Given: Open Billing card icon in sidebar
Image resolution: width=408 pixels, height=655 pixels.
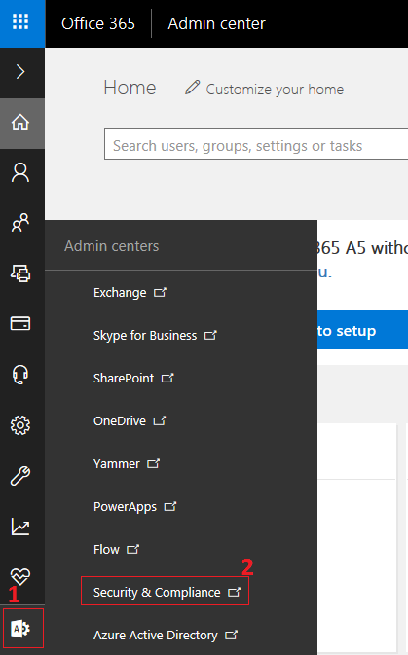Looking at the screenshot, I should [x=20, y=324].
